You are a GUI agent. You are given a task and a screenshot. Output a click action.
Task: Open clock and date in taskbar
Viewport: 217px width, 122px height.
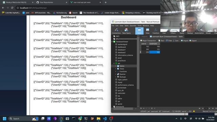tap(210, 119)
